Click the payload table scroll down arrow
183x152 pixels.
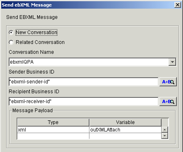(x=165, y=136)
